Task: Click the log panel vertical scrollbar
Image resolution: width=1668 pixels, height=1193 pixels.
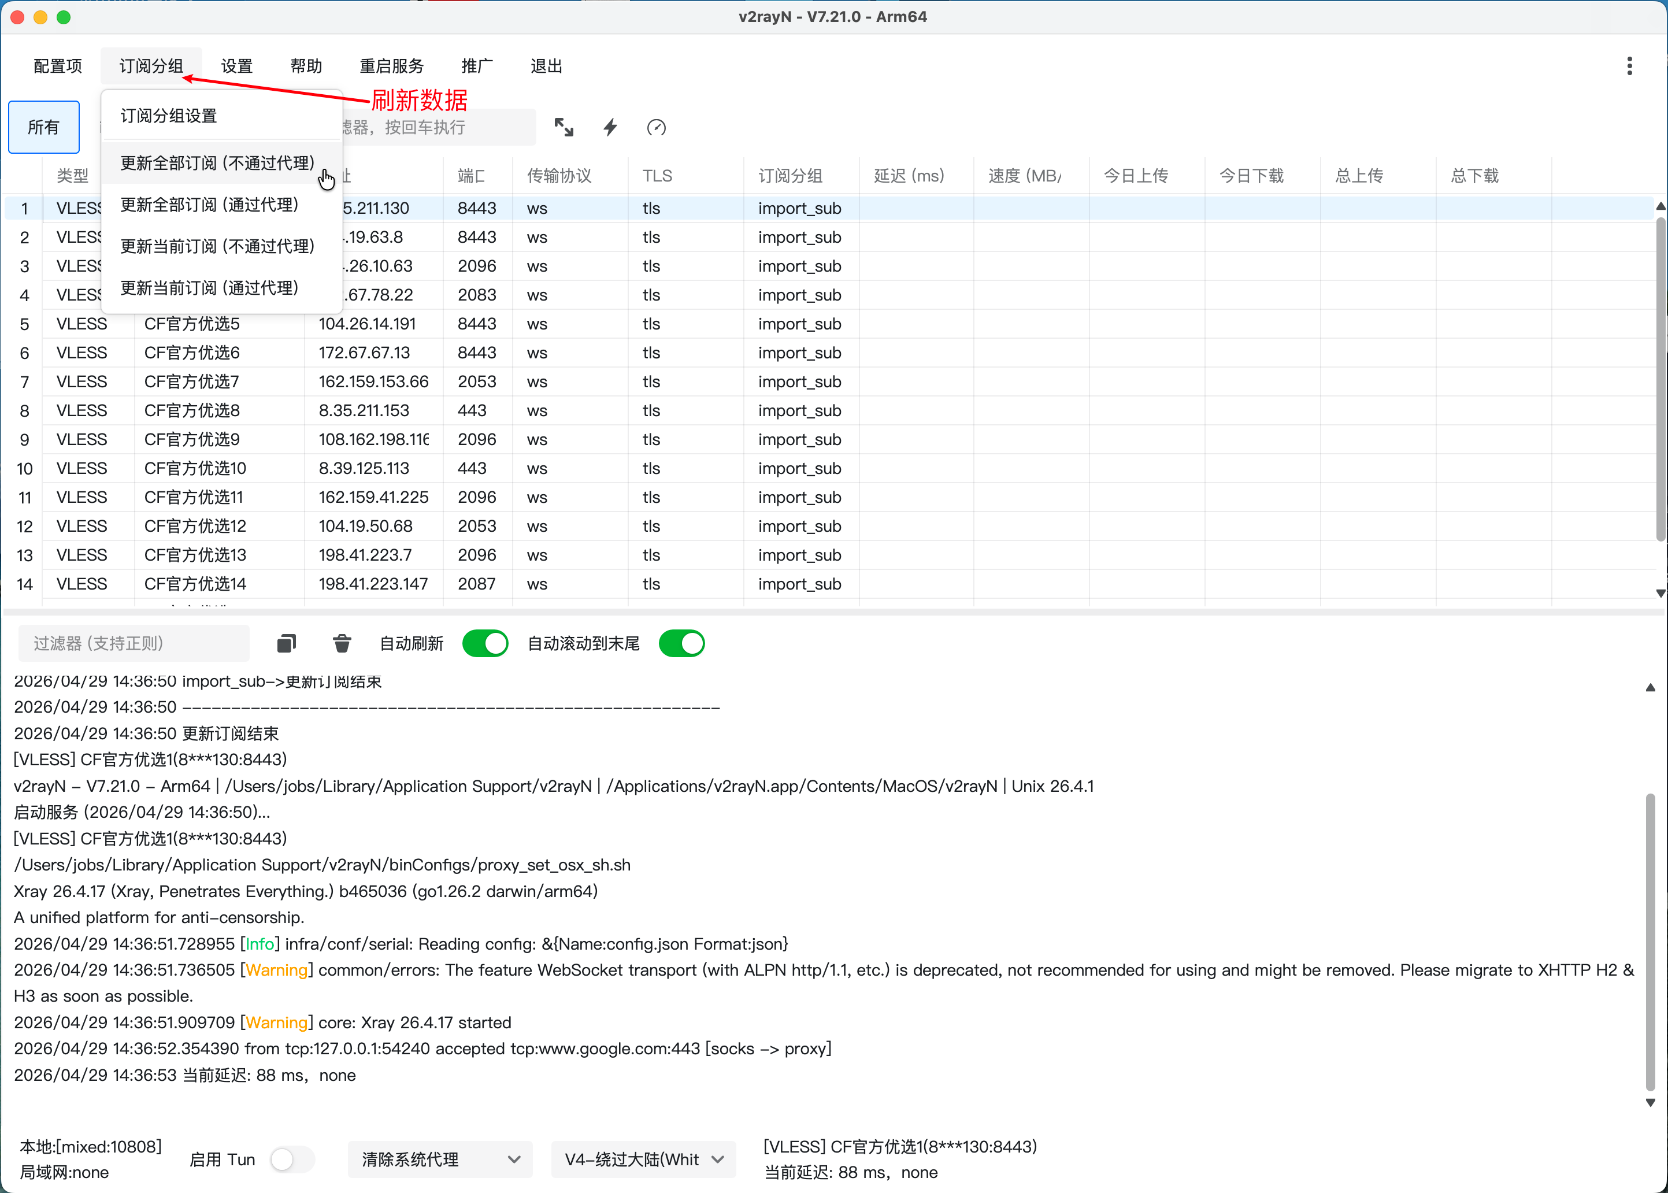Action: tap(1650, 942)
